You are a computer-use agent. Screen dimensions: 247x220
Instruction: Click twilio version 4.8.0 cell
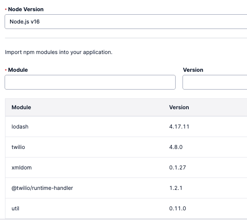(177, 147)
